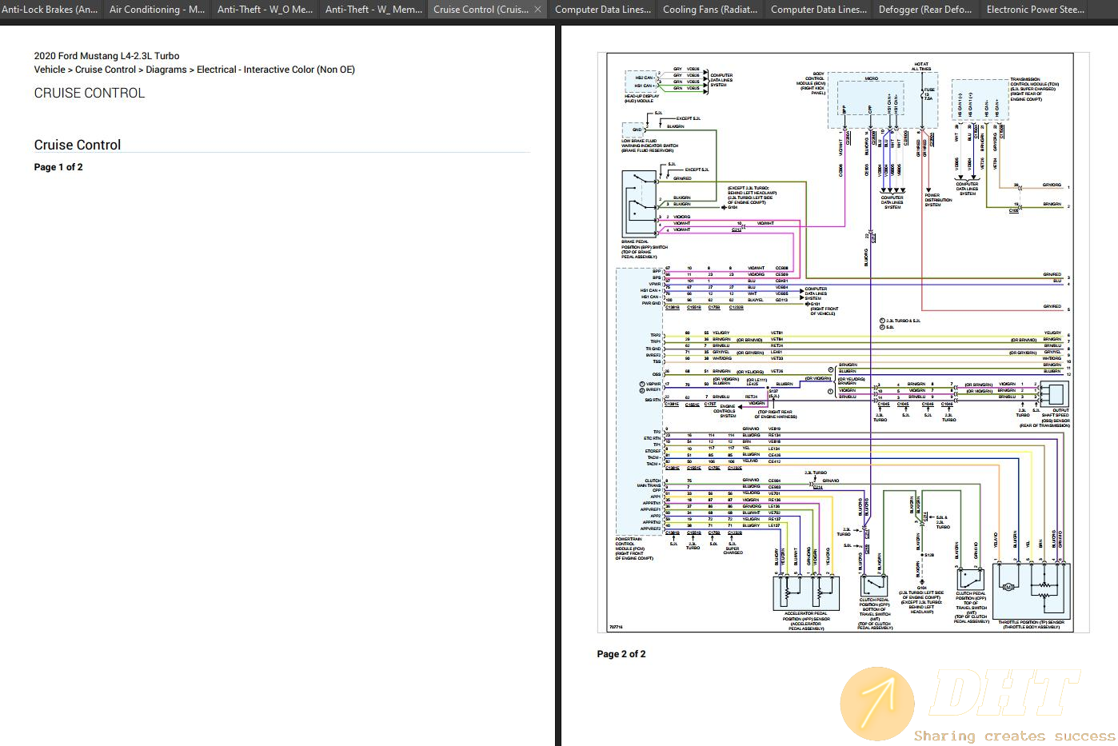
Task: Click the underlined 'Cruise Control' section heading
Action: (x=78, y=145)
